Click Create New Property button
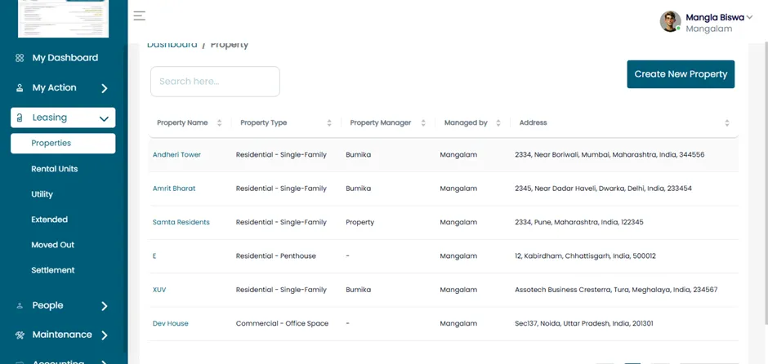The width and height of the screenshot is (768, 364). (681, 74)
